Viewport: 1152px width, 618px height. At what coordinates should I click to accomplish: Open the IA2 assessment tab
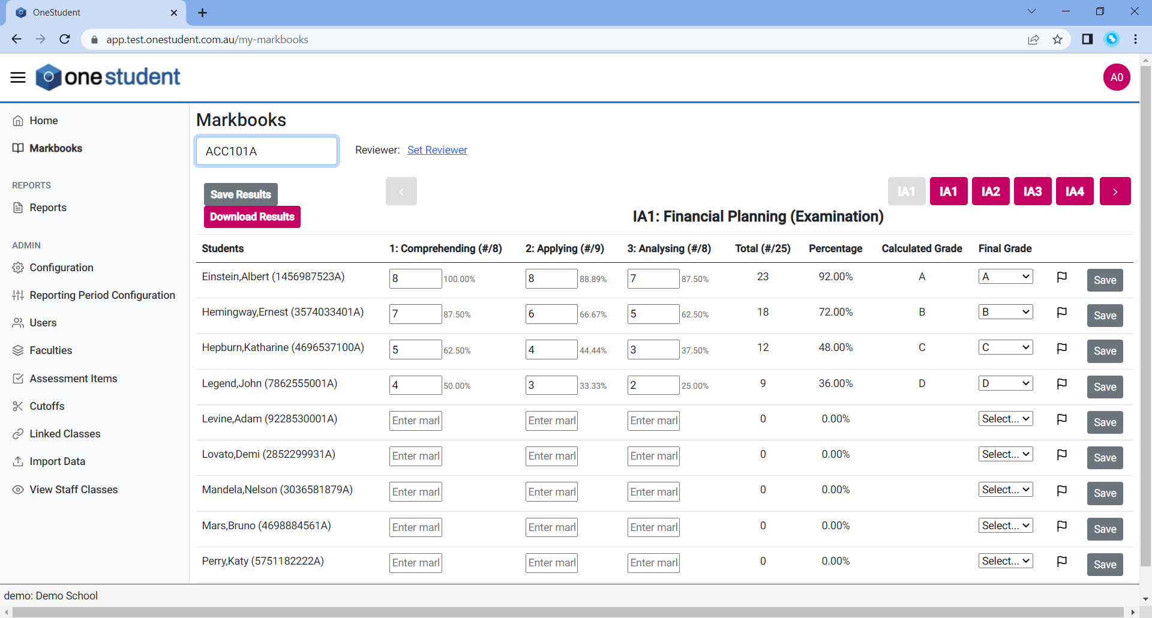(990, 191)
